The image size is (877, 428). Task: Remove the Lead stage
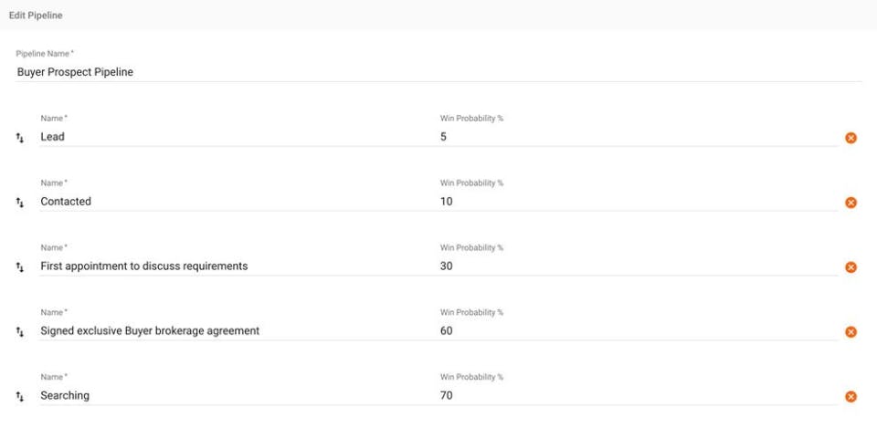[x=851, y=138]
